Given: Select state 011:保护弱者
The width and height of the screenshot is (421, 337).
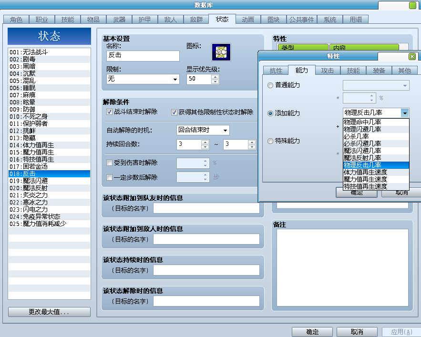Looking at the screenshot, I should pos(49,123).
